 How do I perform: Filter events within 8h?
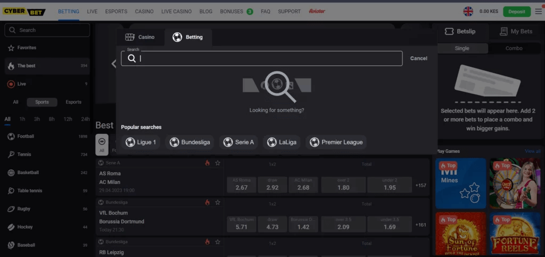click(x=52, y=119)
